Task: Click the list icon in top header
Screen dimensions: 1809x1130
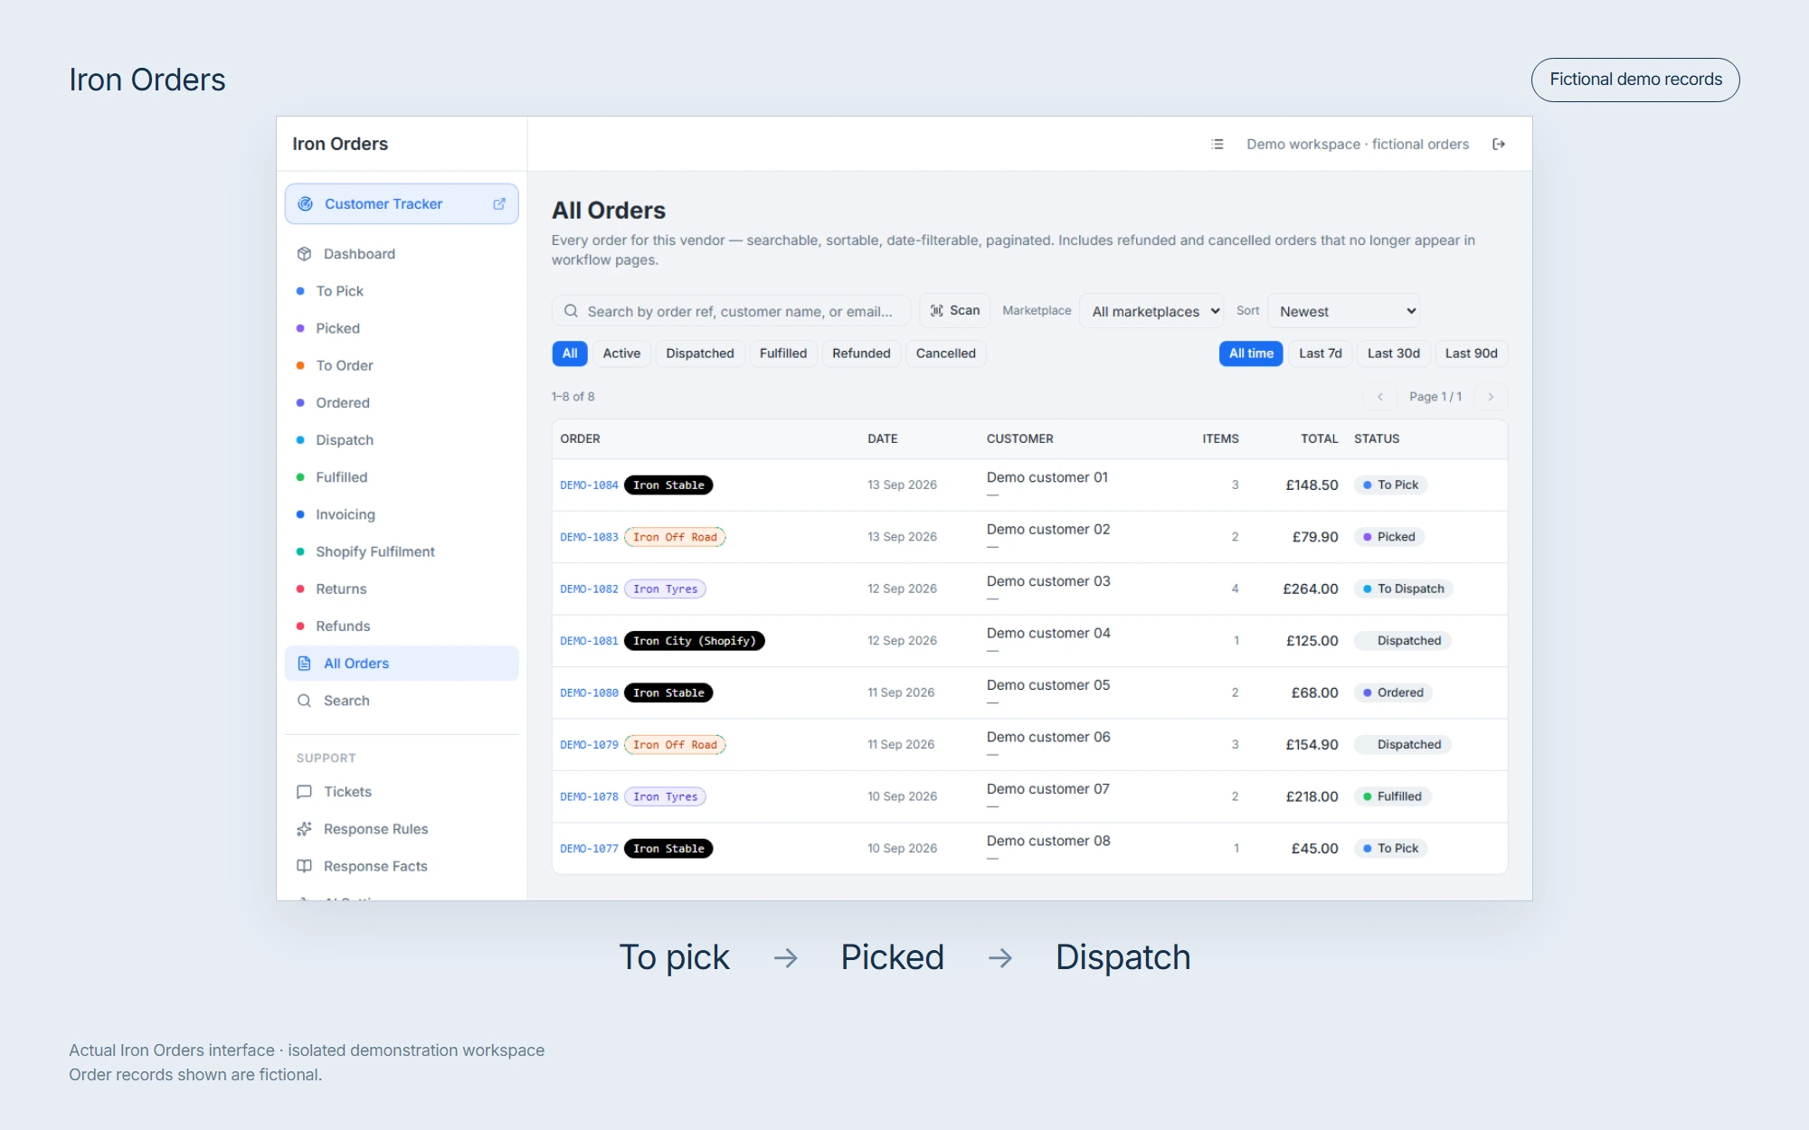Action: pos(1217,145)
